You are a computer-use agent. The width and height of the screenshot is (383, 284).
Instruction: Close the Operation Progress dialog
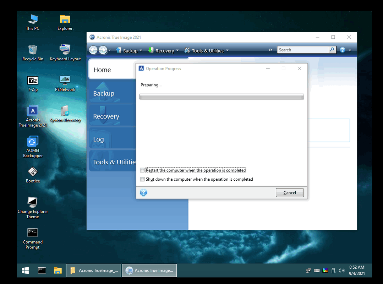[x=300, y=69]
